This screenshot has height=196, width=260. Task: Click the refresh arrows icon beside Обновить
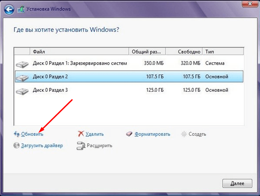17,134
